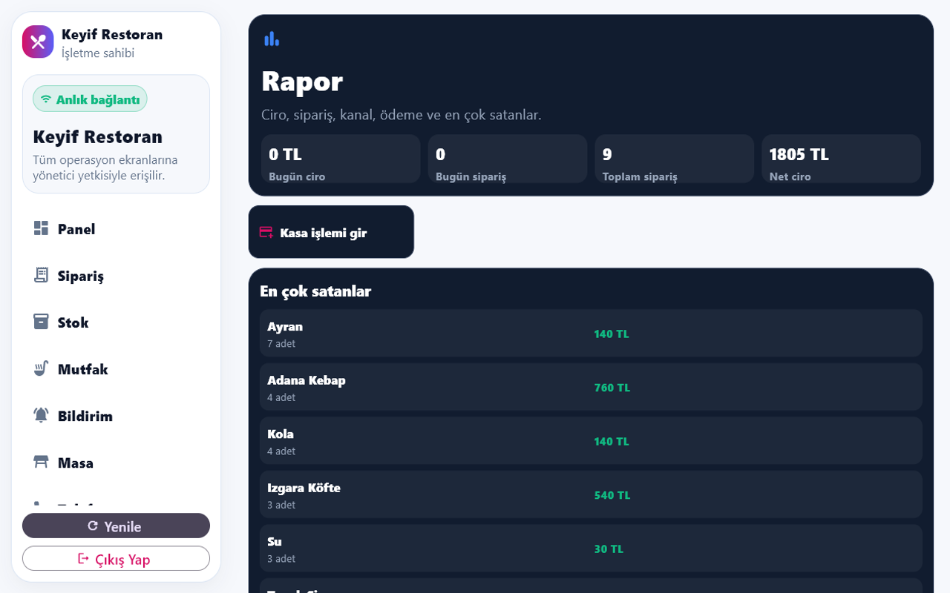The width and height of the screenshot is (950, 593).
Task: Select the Kola row in top sellers
Action: point(591,441)
